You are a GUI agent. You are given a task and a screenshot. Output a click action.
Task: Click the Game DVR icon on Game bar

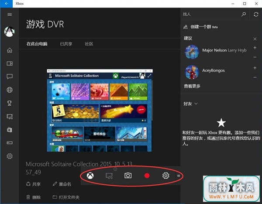[109, 176]
